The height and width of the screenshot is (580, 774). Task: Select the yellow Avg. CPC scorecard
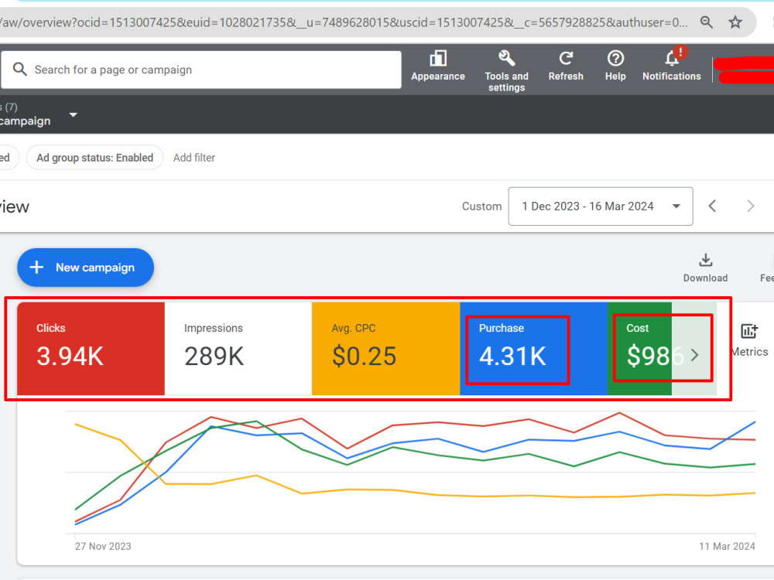pos(386,349)
